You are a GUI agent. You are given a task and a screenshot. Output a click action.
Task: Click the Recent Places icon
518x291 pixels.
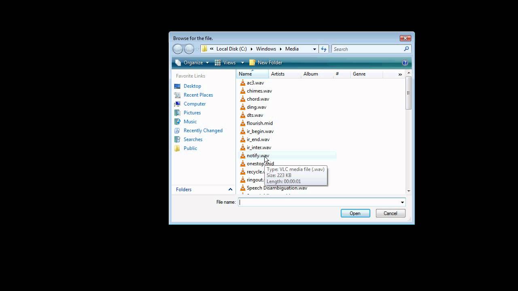[x=177, y=95]
